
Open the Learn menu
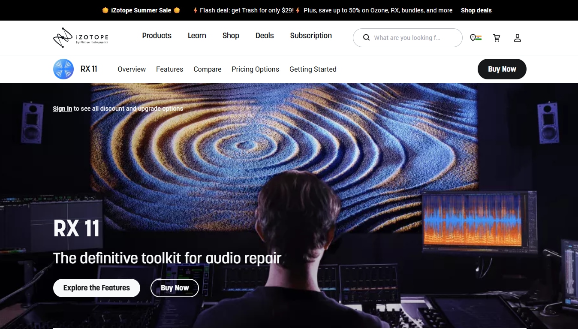point(197,36)
